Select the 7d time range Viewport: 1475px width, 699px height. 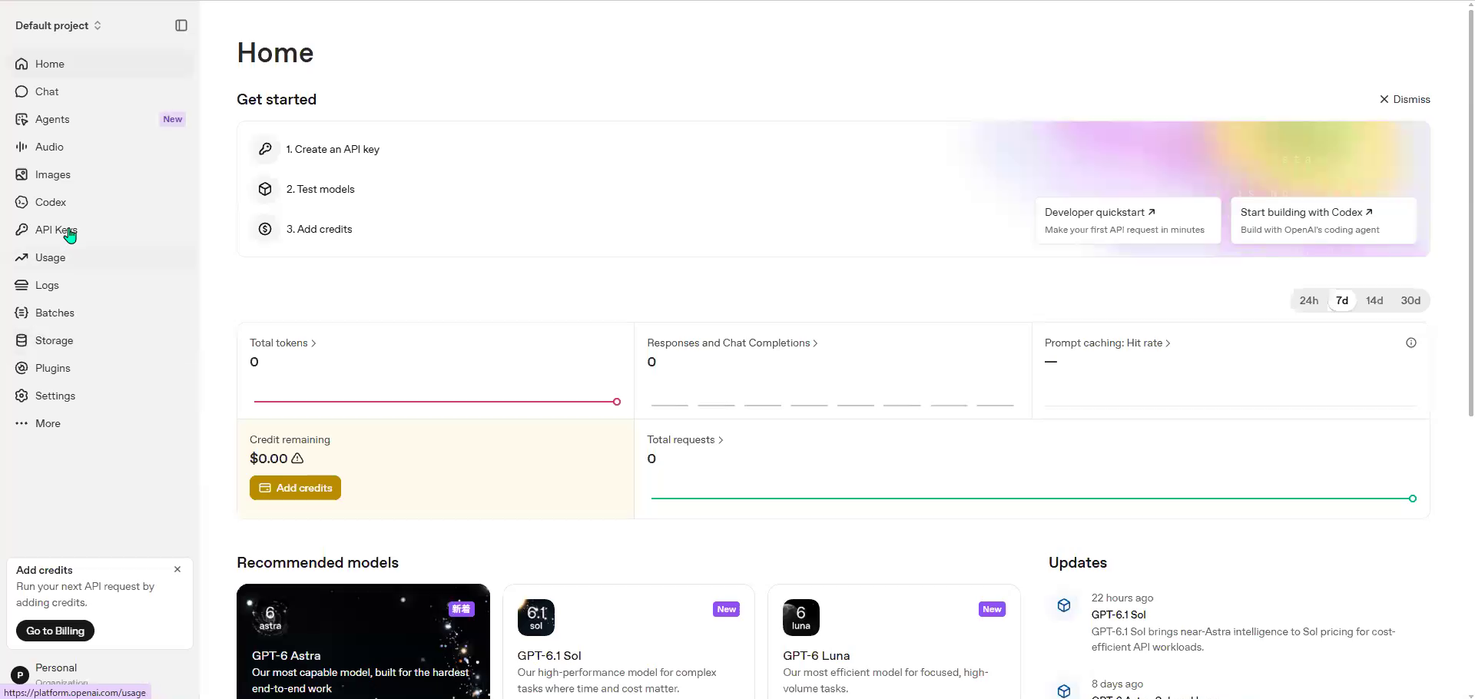tap(1342, 300)
